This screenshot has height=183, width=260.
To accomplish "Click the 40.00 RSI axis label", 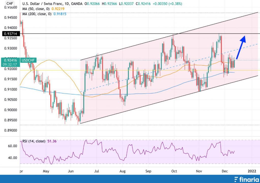I will (13, 158).
